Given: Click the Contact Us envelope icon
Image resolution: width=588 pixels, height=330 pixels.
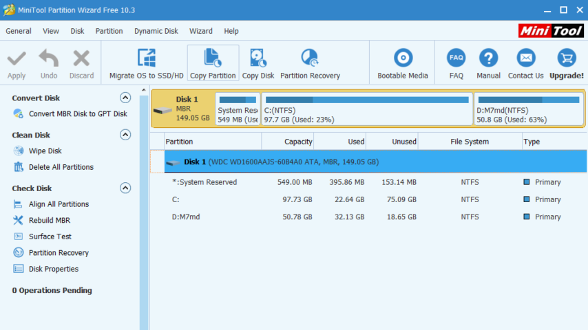Looking at the screenshot, I should point(526,58).
